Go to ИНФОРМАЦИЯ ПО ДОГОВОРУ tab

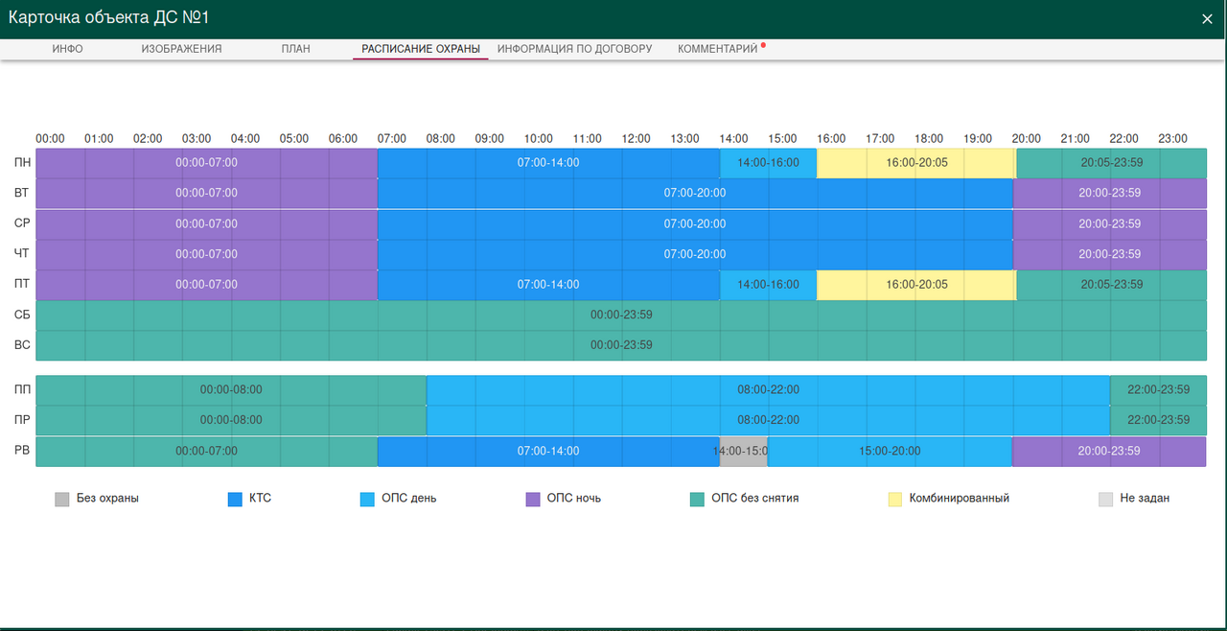(x=574, y=49)
